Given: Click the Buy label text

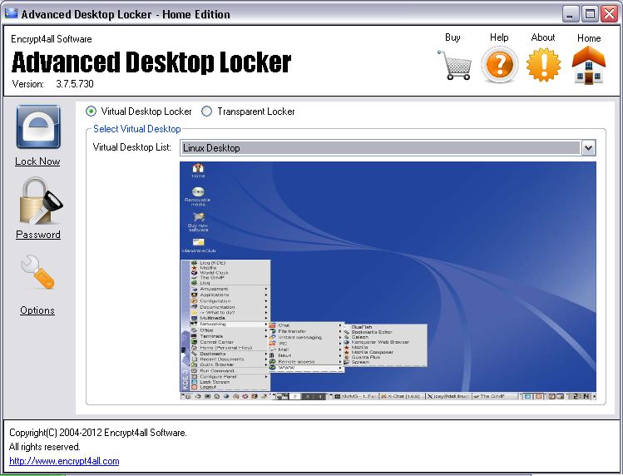Looking at the screenshot, I should coord(452,37).
